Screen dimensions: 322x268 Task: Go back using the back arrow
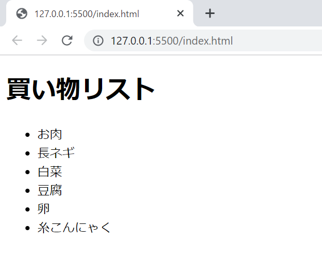click(17, 41)
